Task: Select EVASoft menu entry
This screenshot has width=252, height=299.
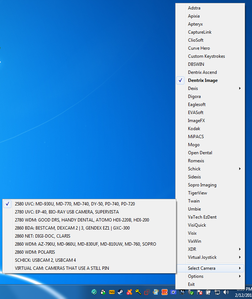Action: coord(210,113)
